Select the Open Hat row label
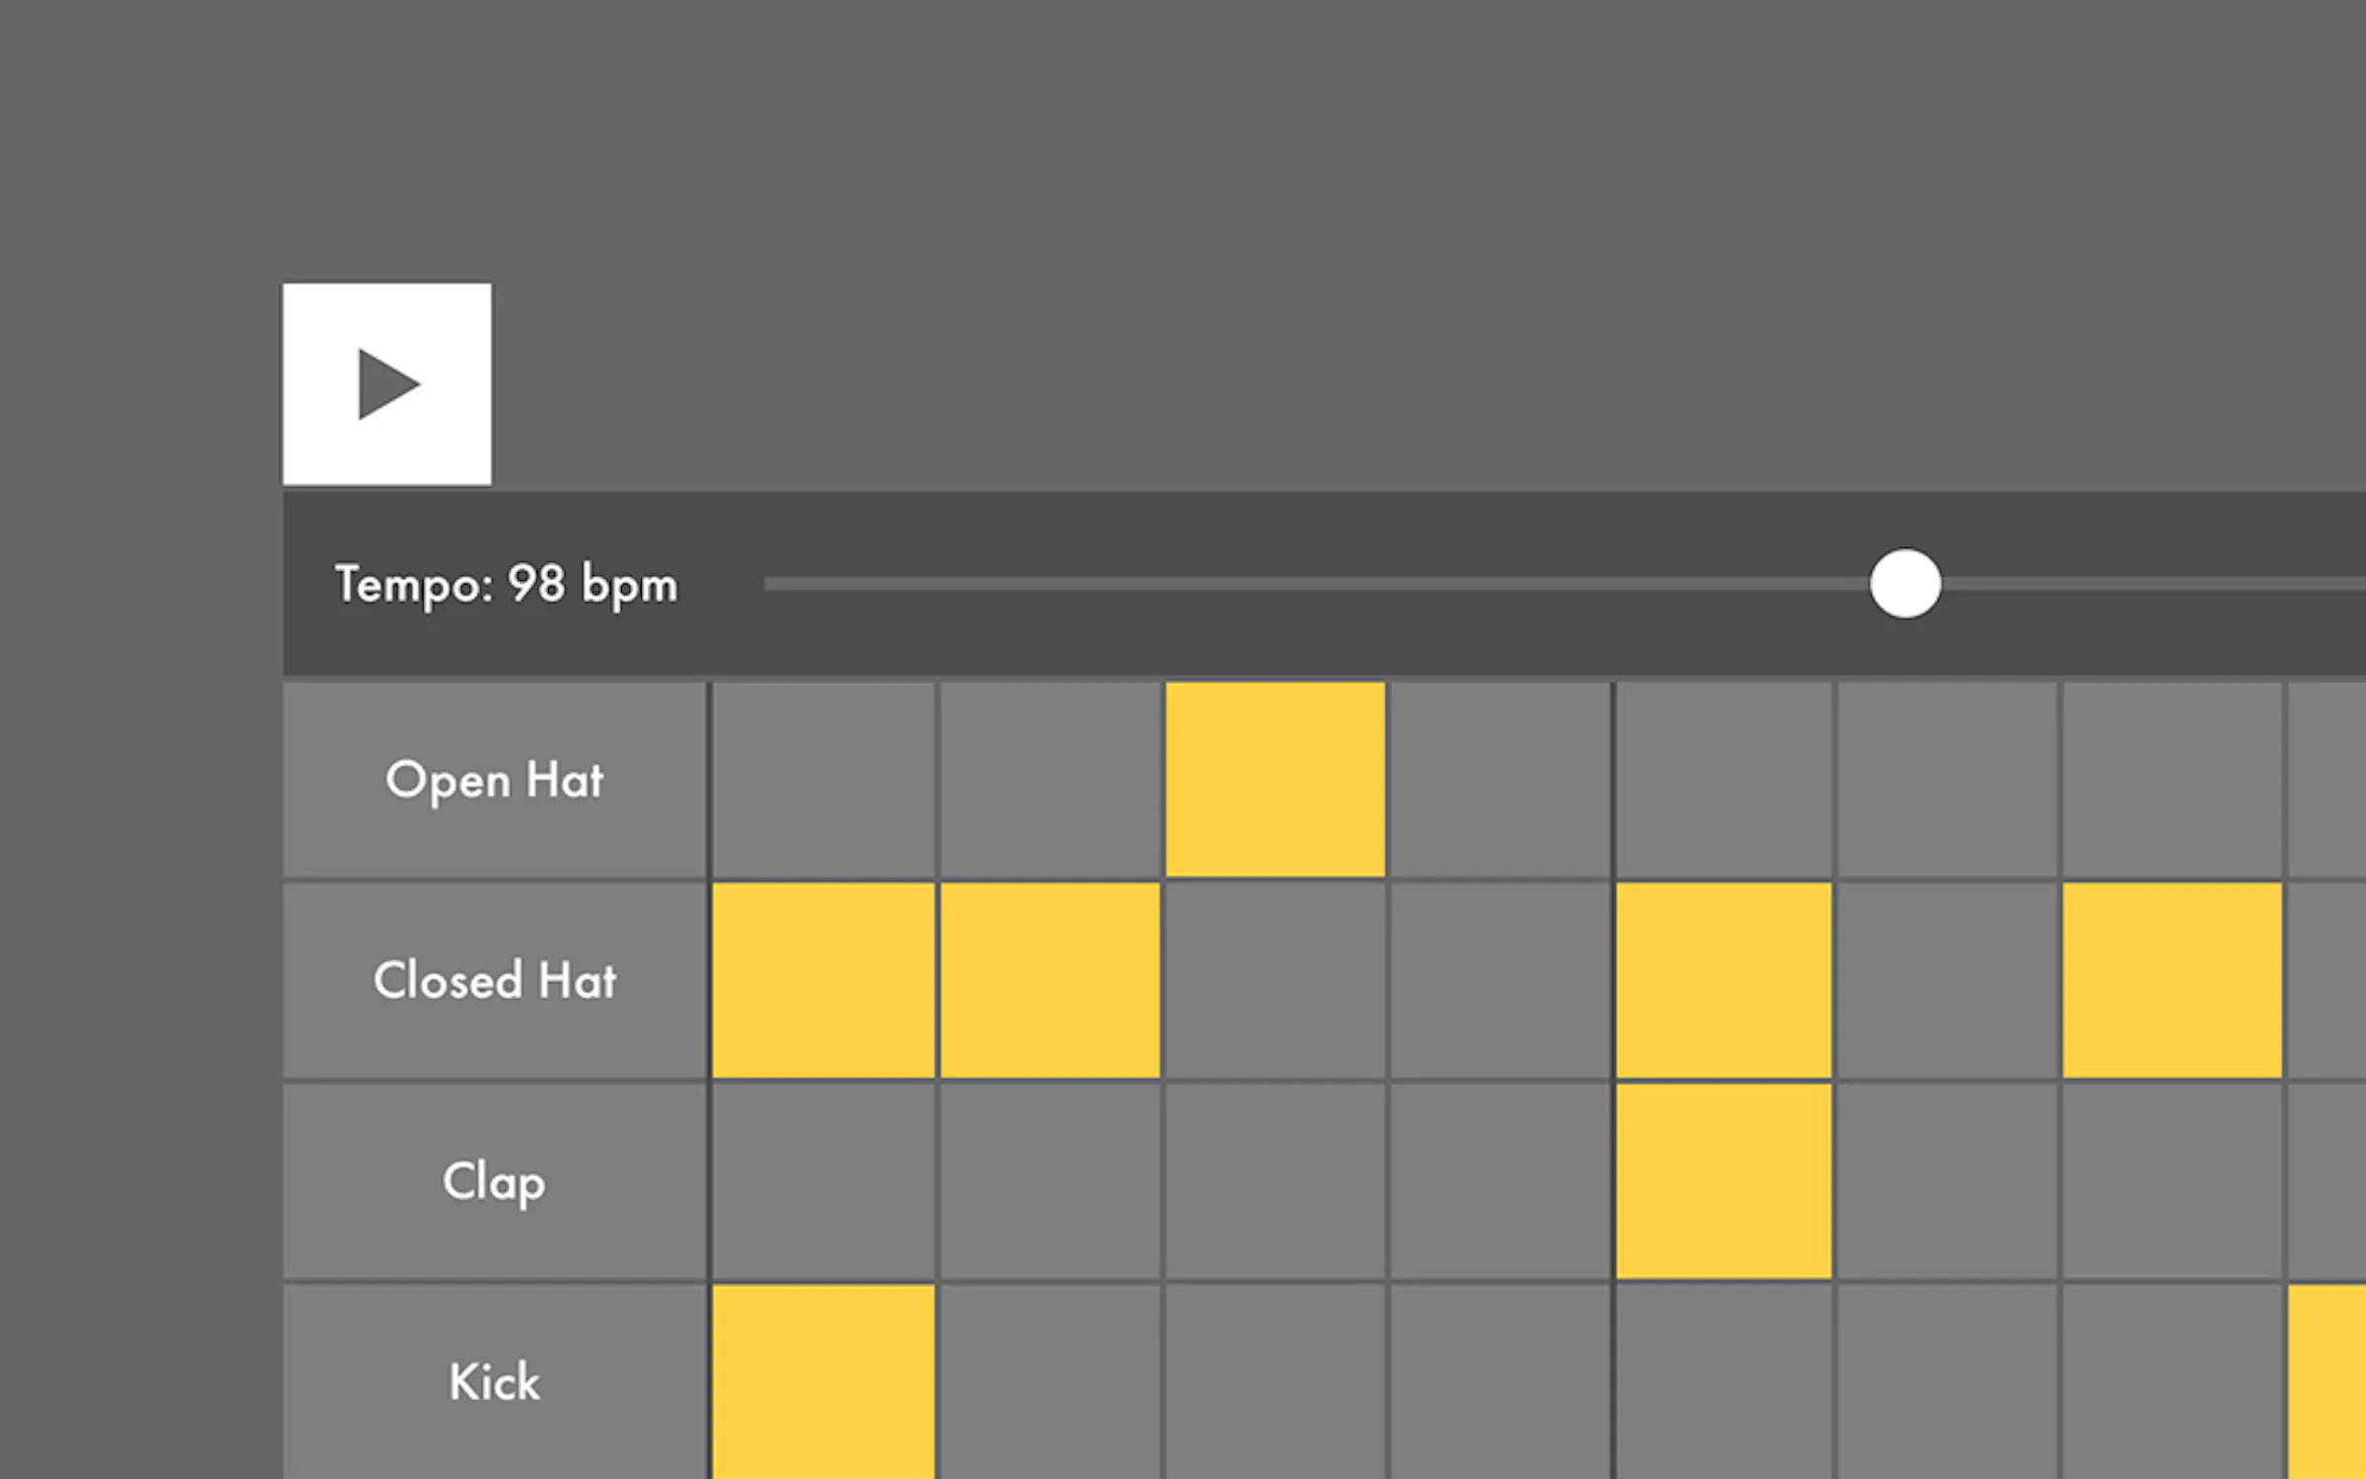 click(x=494, y=779)
